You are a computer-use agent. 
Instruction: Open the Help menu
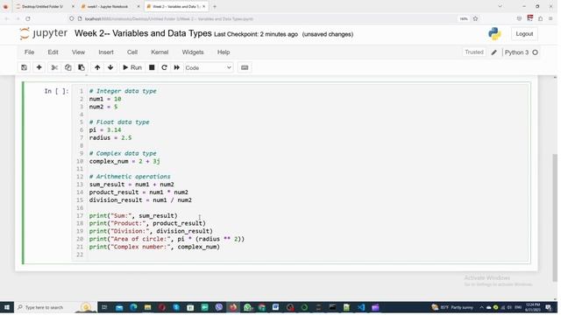224,52
